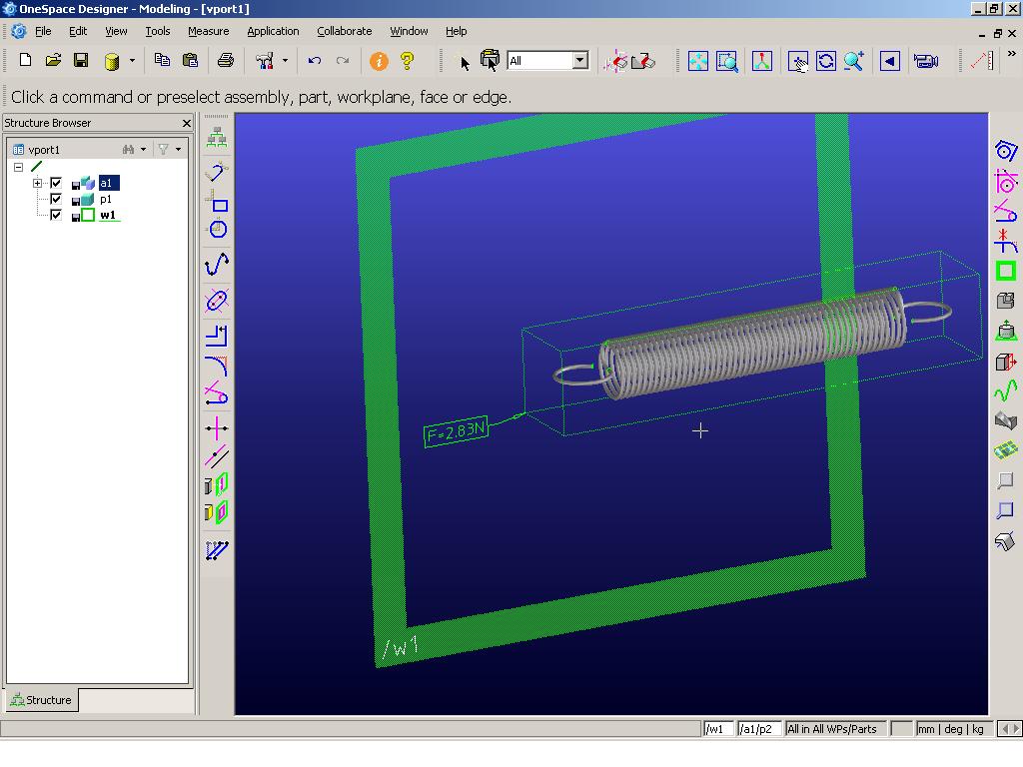Toggle the checkbox for a1
The image size is (1023, 767).
pyautogui.click(x=56, y=184)
